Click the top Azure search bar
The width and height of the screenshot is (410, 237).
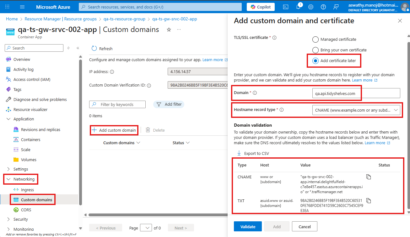(x=160, y=7)
